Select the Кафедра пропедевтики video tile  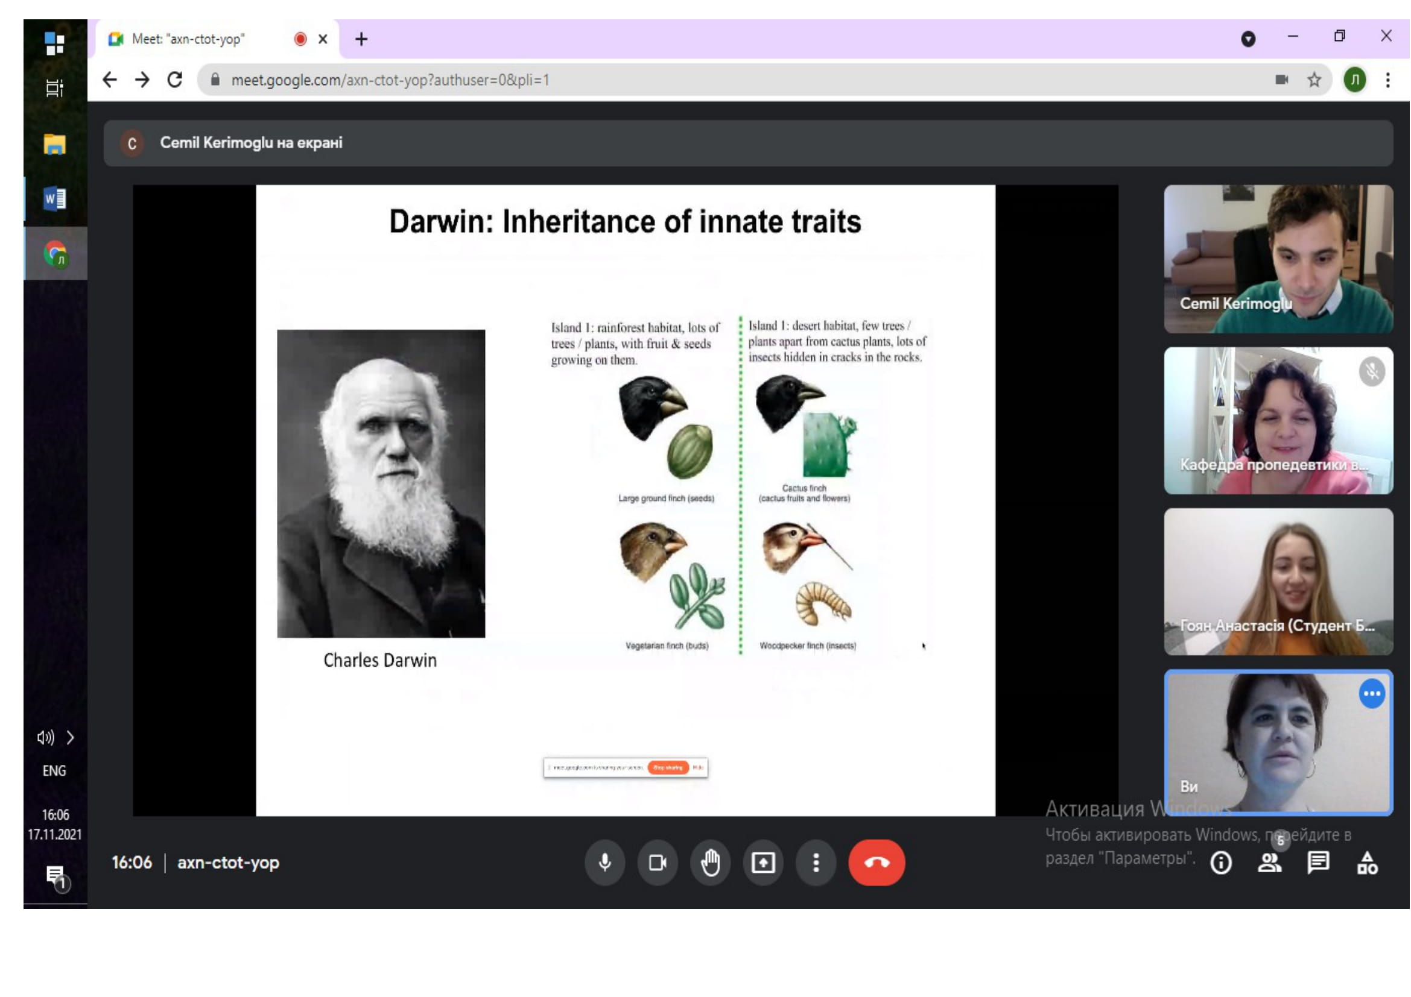(x=1278, y=421)
